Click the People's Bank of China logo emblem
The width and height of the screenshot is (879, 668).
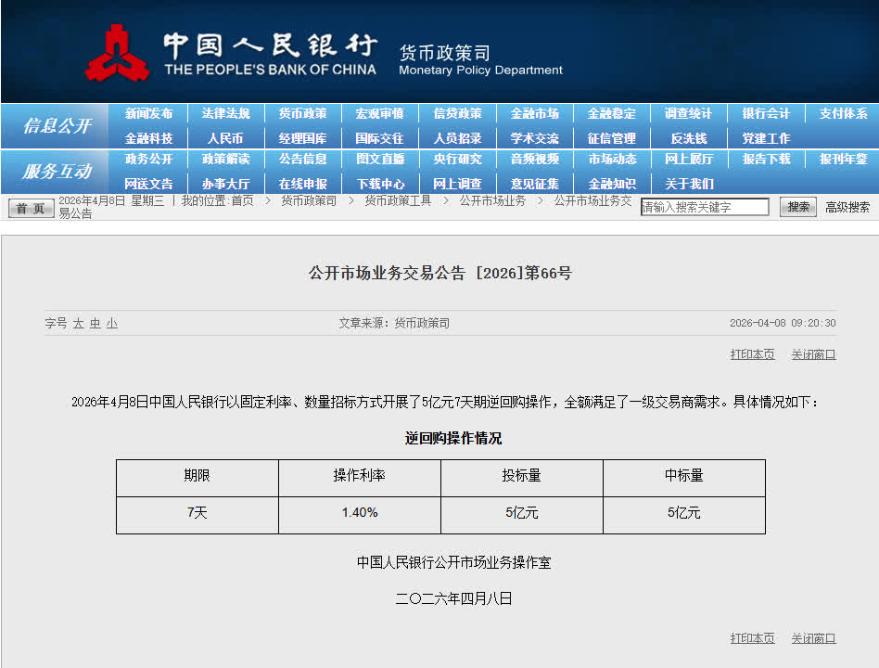(x=117, y=52)
